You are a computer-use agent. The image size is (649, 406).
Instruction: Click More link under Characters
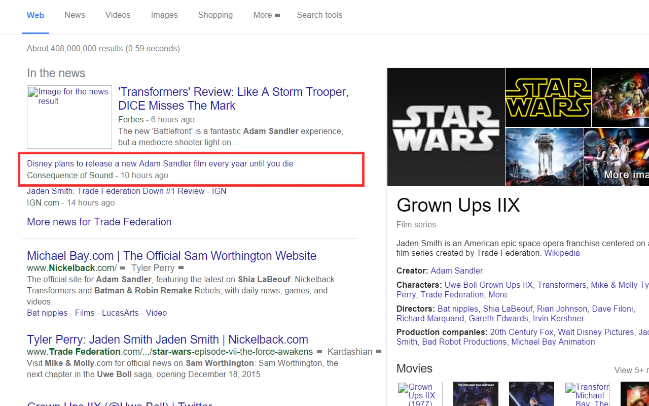(x=497, y=294)
